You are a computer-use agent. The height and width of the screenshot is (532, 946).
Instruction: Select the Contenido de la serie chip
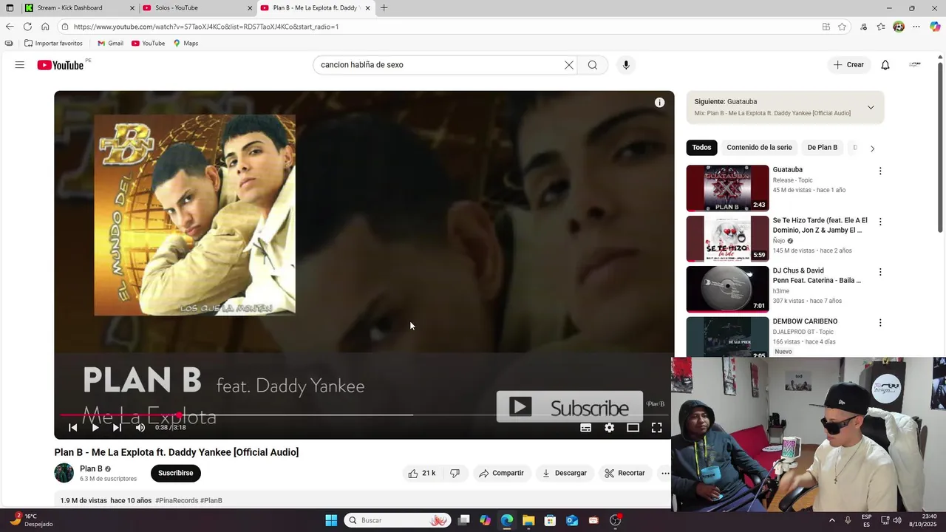click(759, 147)
